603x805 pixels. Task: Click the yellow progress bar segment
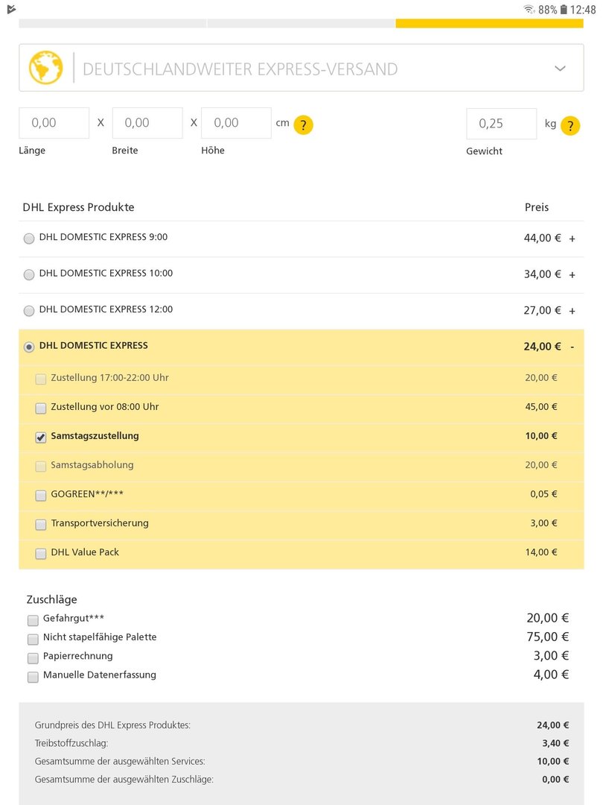(x=490, y=24)
